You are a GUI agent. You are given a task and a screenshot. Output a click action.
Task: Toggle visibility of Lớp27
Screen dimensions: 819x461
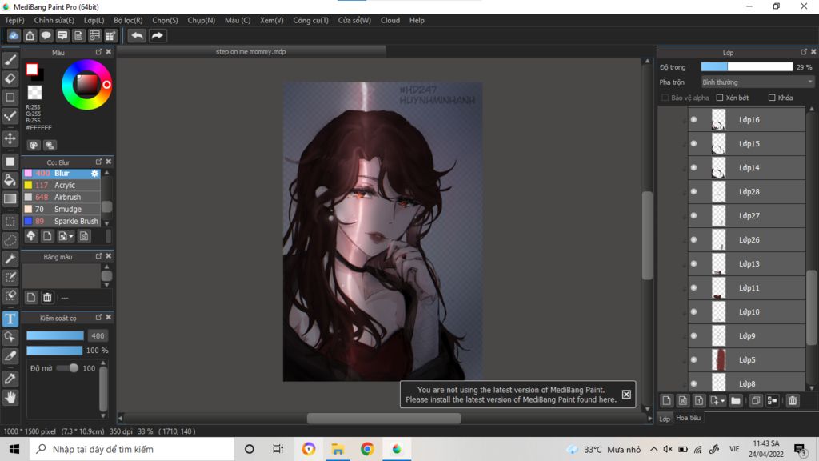[x=693, y=216]
